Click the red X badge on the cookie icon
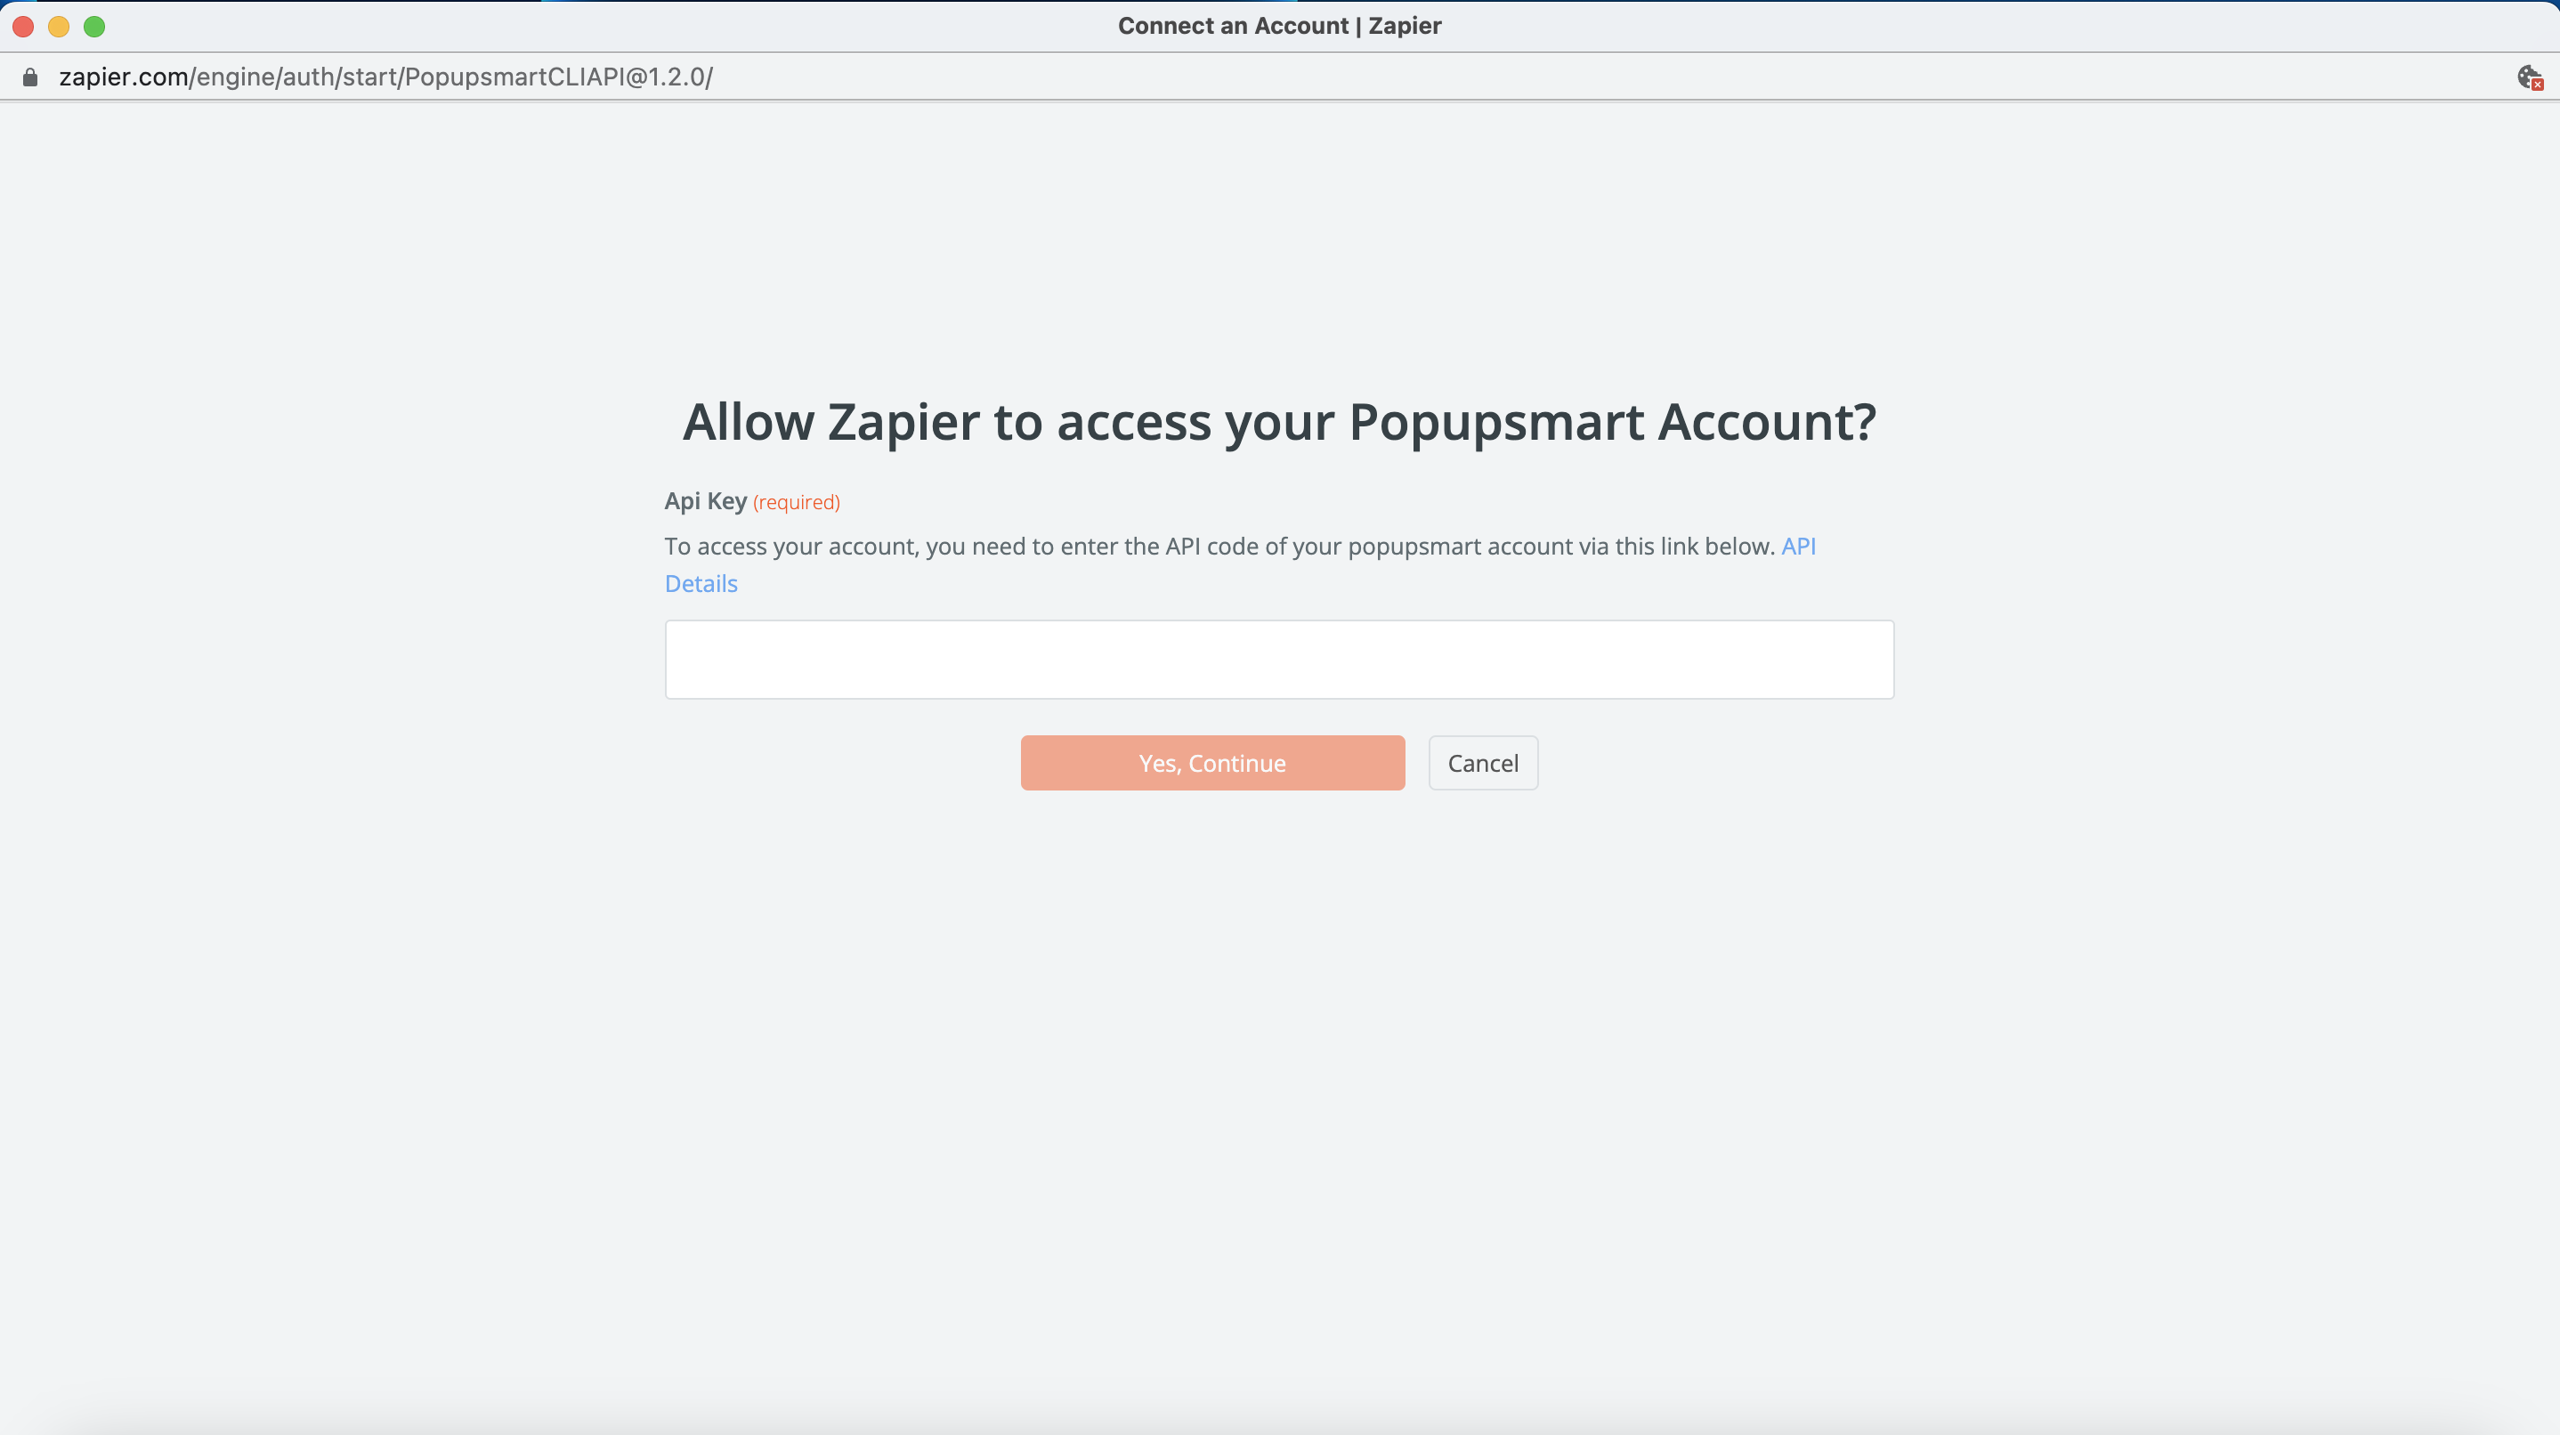 tap(2537, 85)
